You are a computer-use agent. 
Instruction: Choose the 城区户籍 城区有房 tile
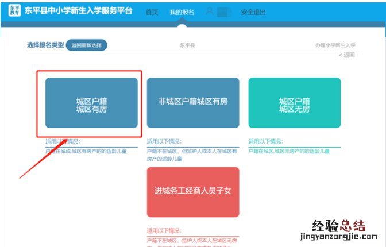(x=91, y=103)
